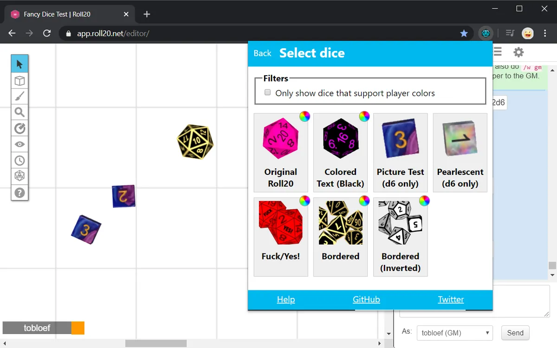Select the Bordered (Inverted) dice set
Viewport: 557px width, 348px height.
click(401, 237)
